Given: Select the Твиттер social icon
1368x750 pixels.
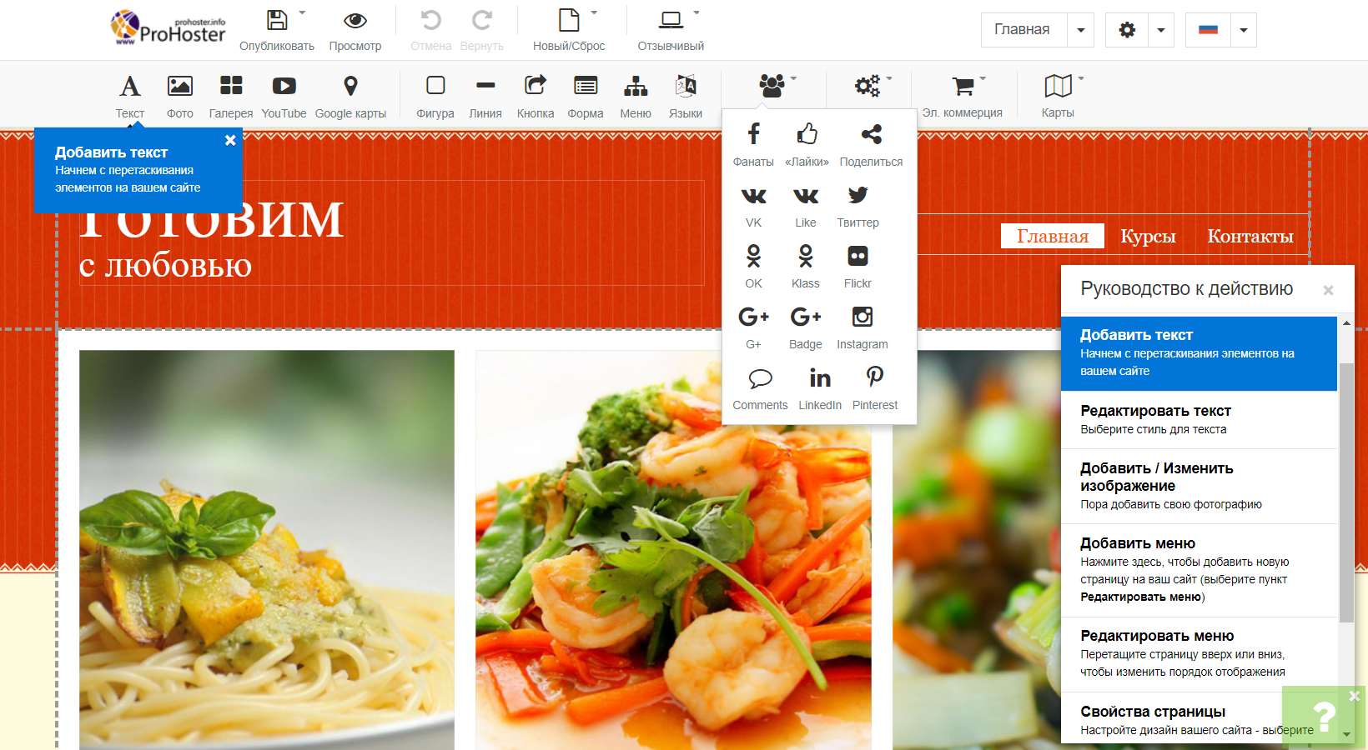Looking at the screenshot, I should 858,196.
